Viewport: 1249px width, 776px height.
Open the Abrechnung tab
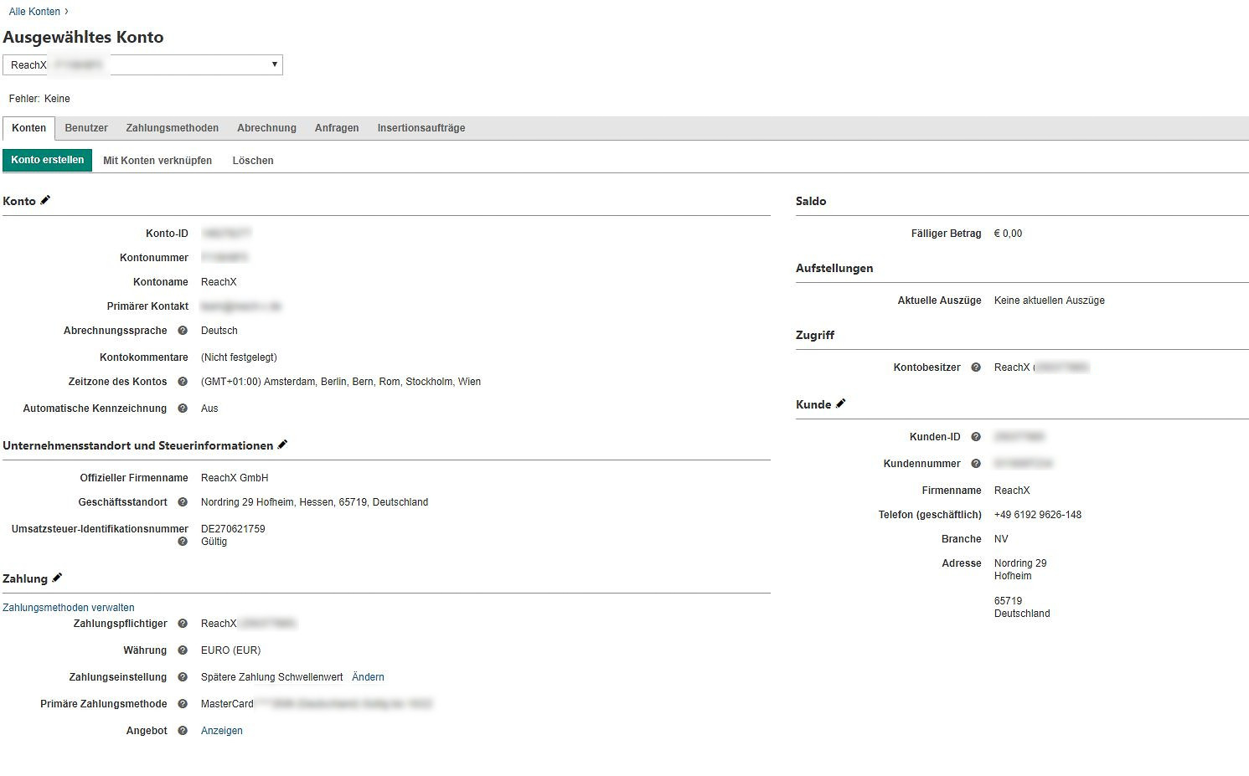point(266,128)
